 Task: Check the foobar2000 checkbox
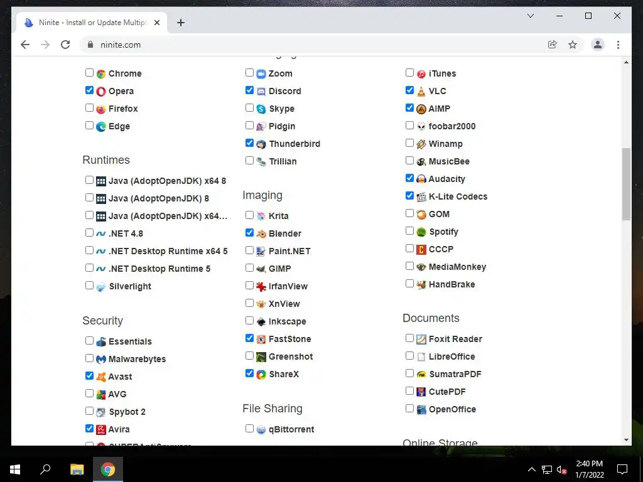point(409,125)
